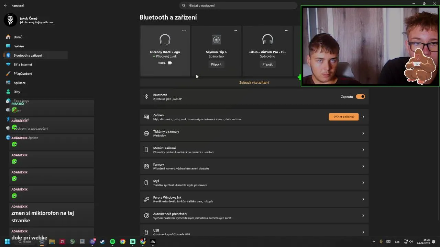Click the Aplikace grid icon in sidebar
The image size is (440, 247).
8,83
